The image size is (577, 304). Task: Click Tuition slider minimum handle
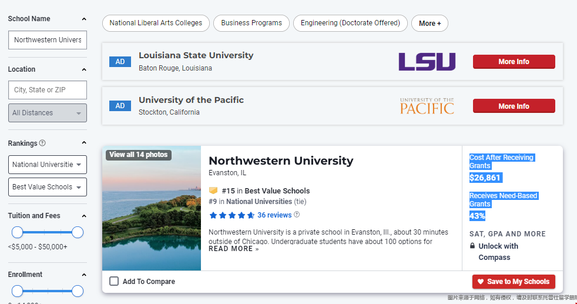[x=17, y=232]
